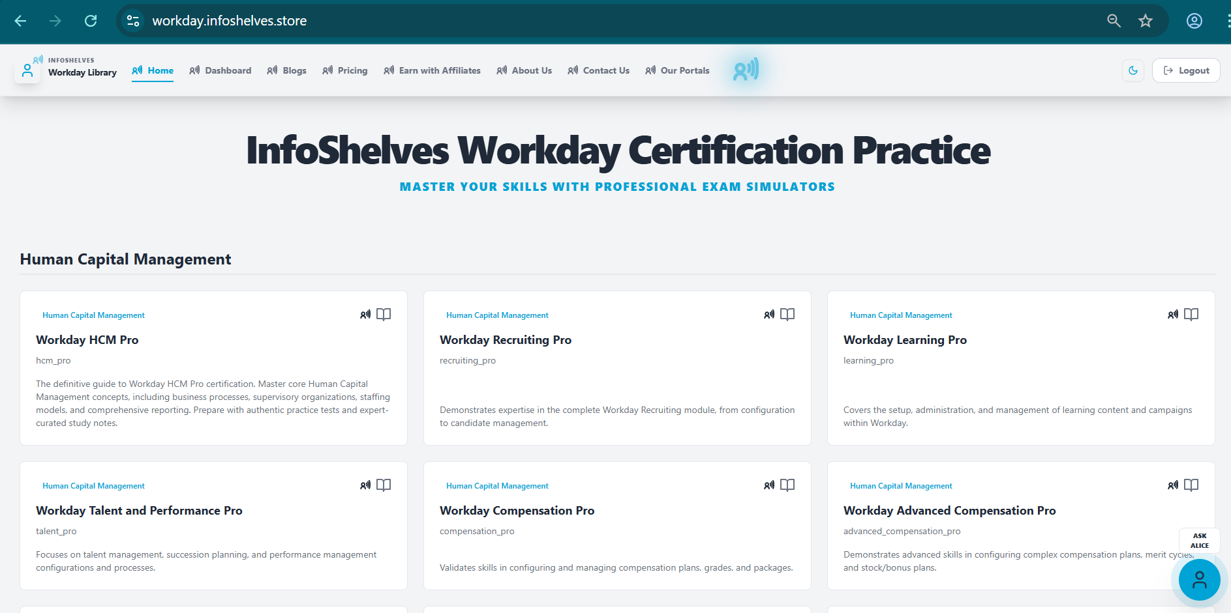
Task: Open the Pricing page from the navigation
Action: point(352,70)
